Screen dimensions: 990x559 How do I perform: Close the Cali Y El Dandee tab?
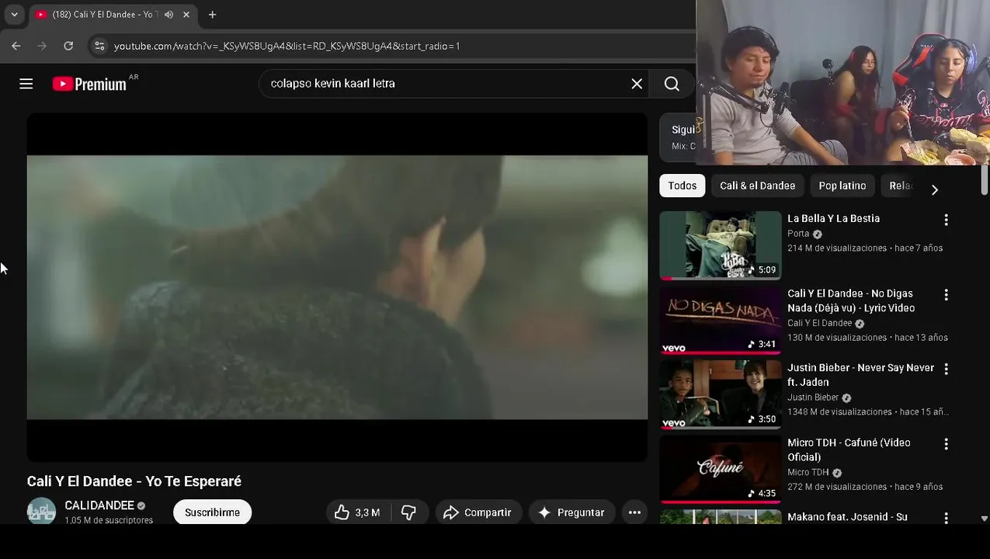click(x=186, y=15)
